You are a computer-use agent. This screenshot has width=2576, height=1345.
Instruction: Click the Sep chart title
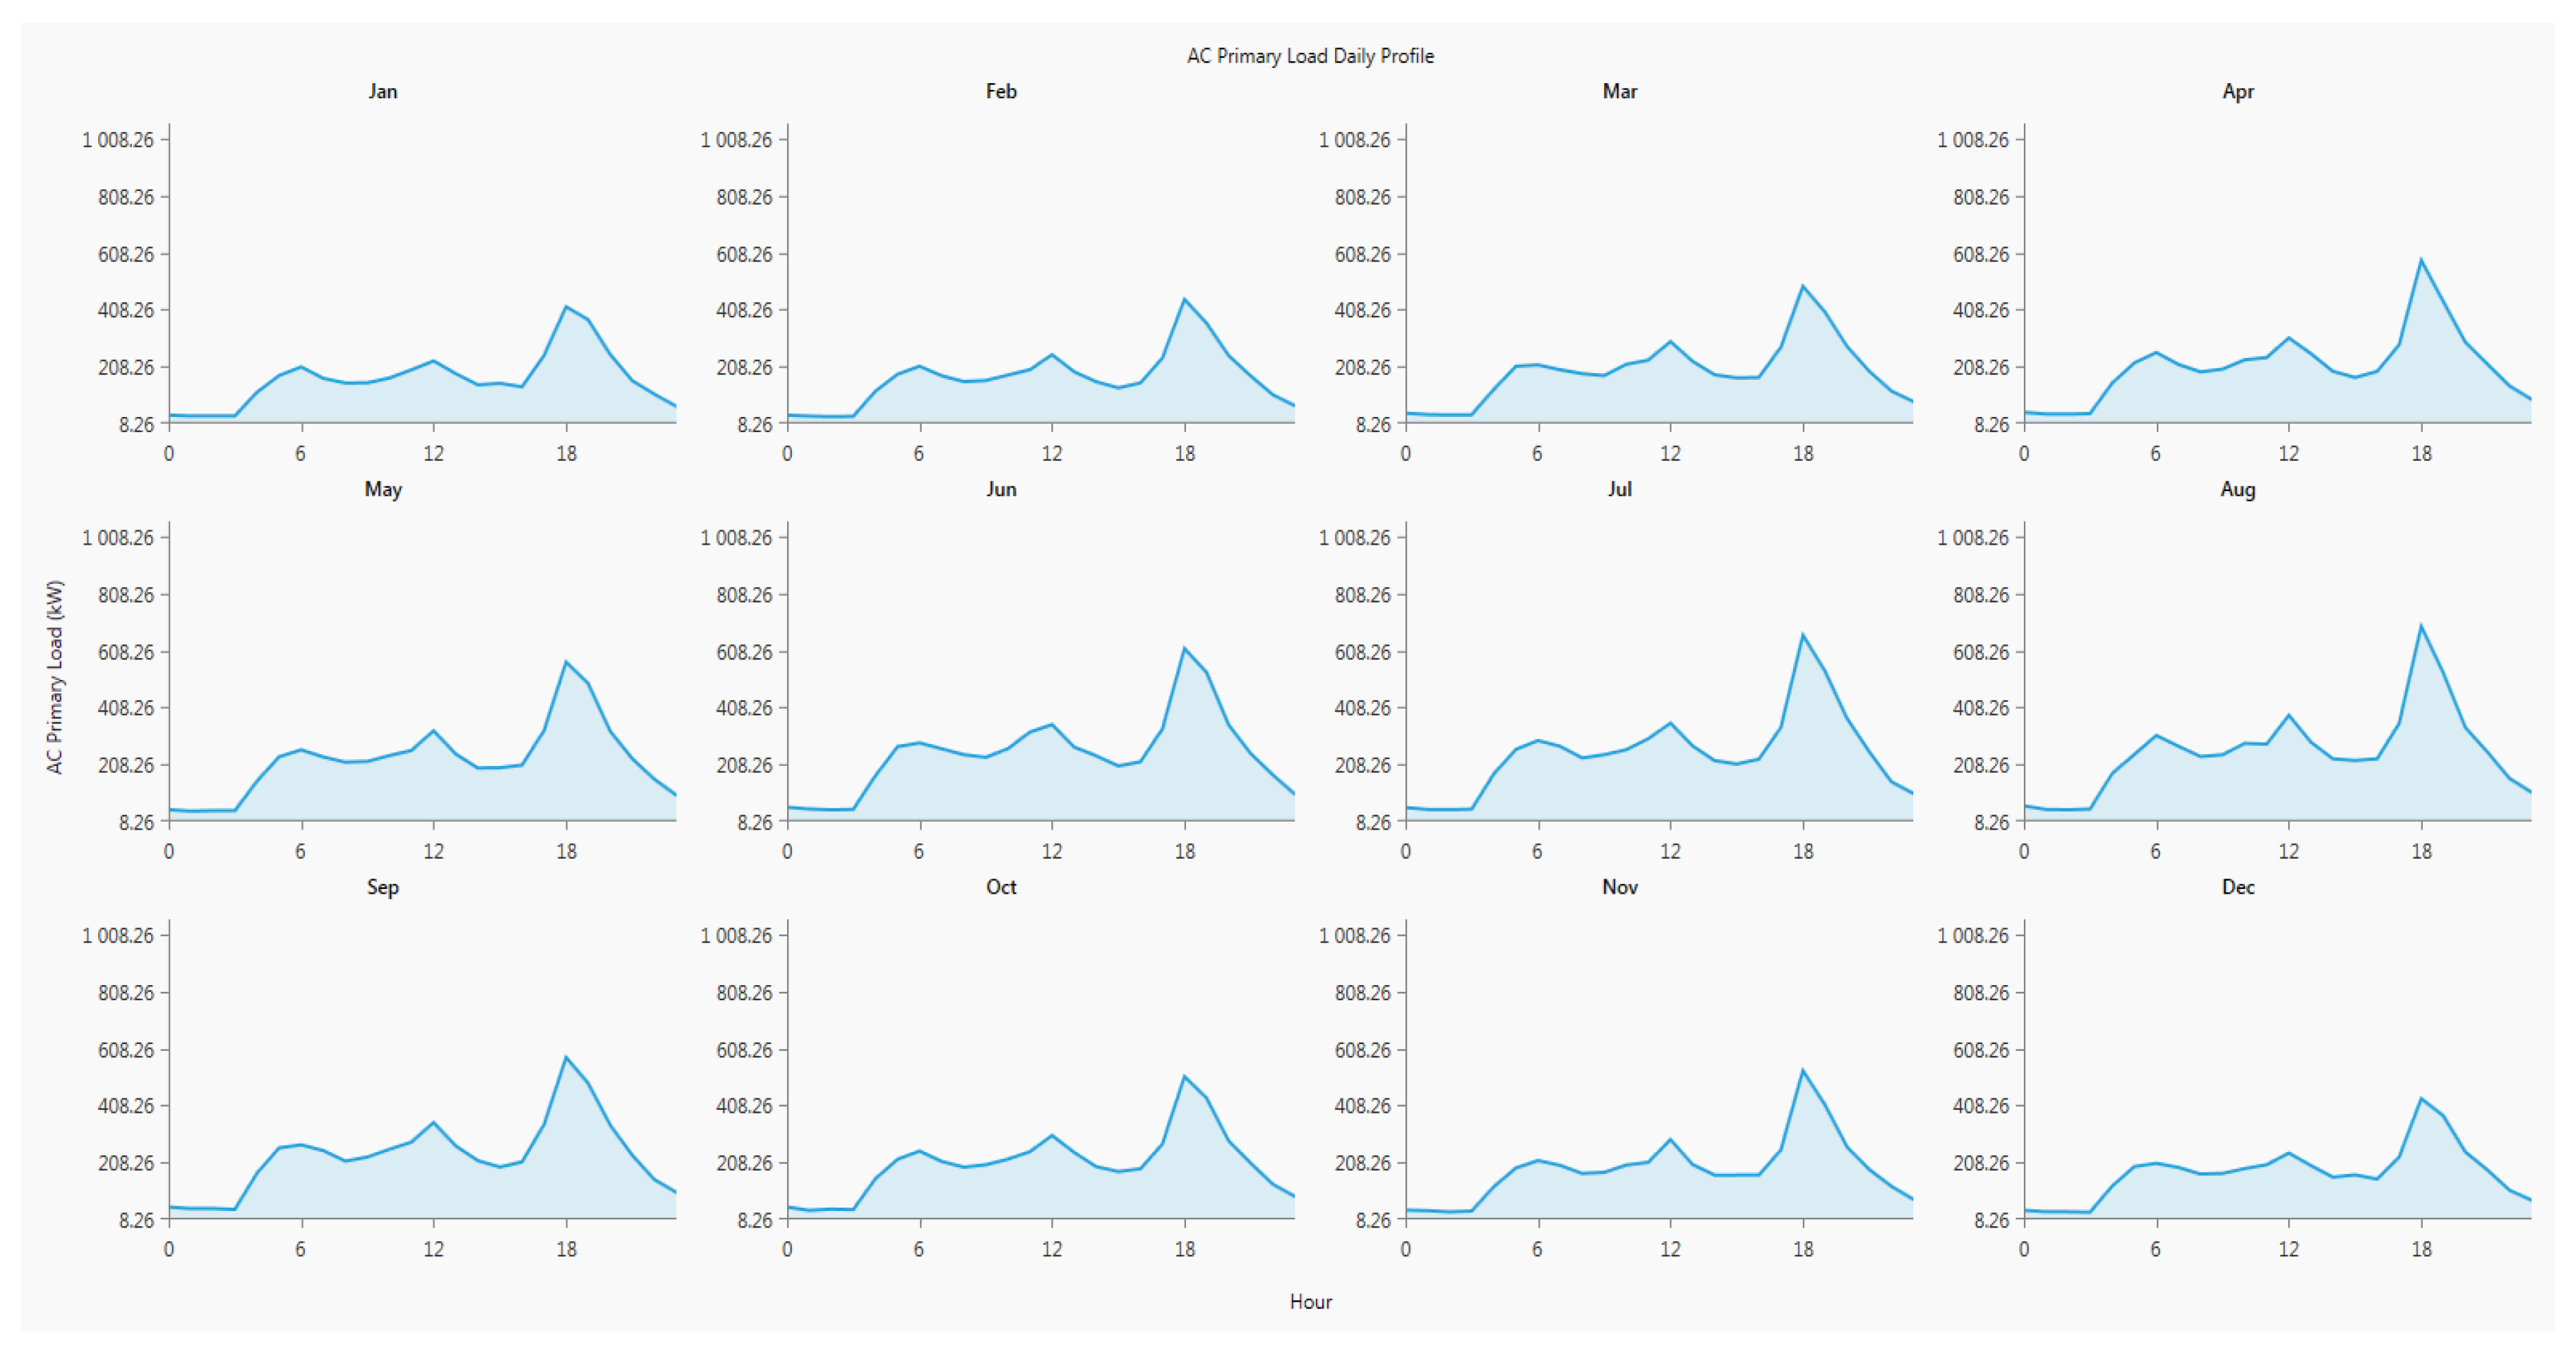382,887
